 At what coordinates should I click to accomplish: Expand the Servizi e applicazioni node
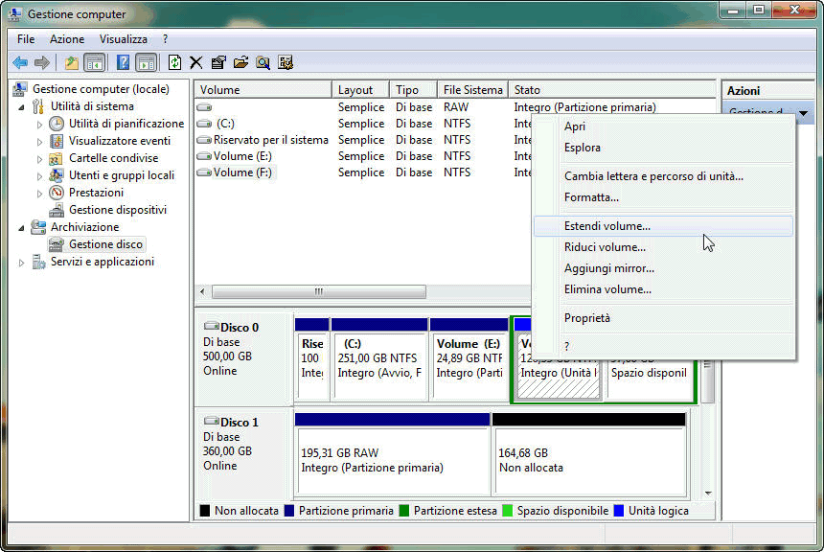23,263
